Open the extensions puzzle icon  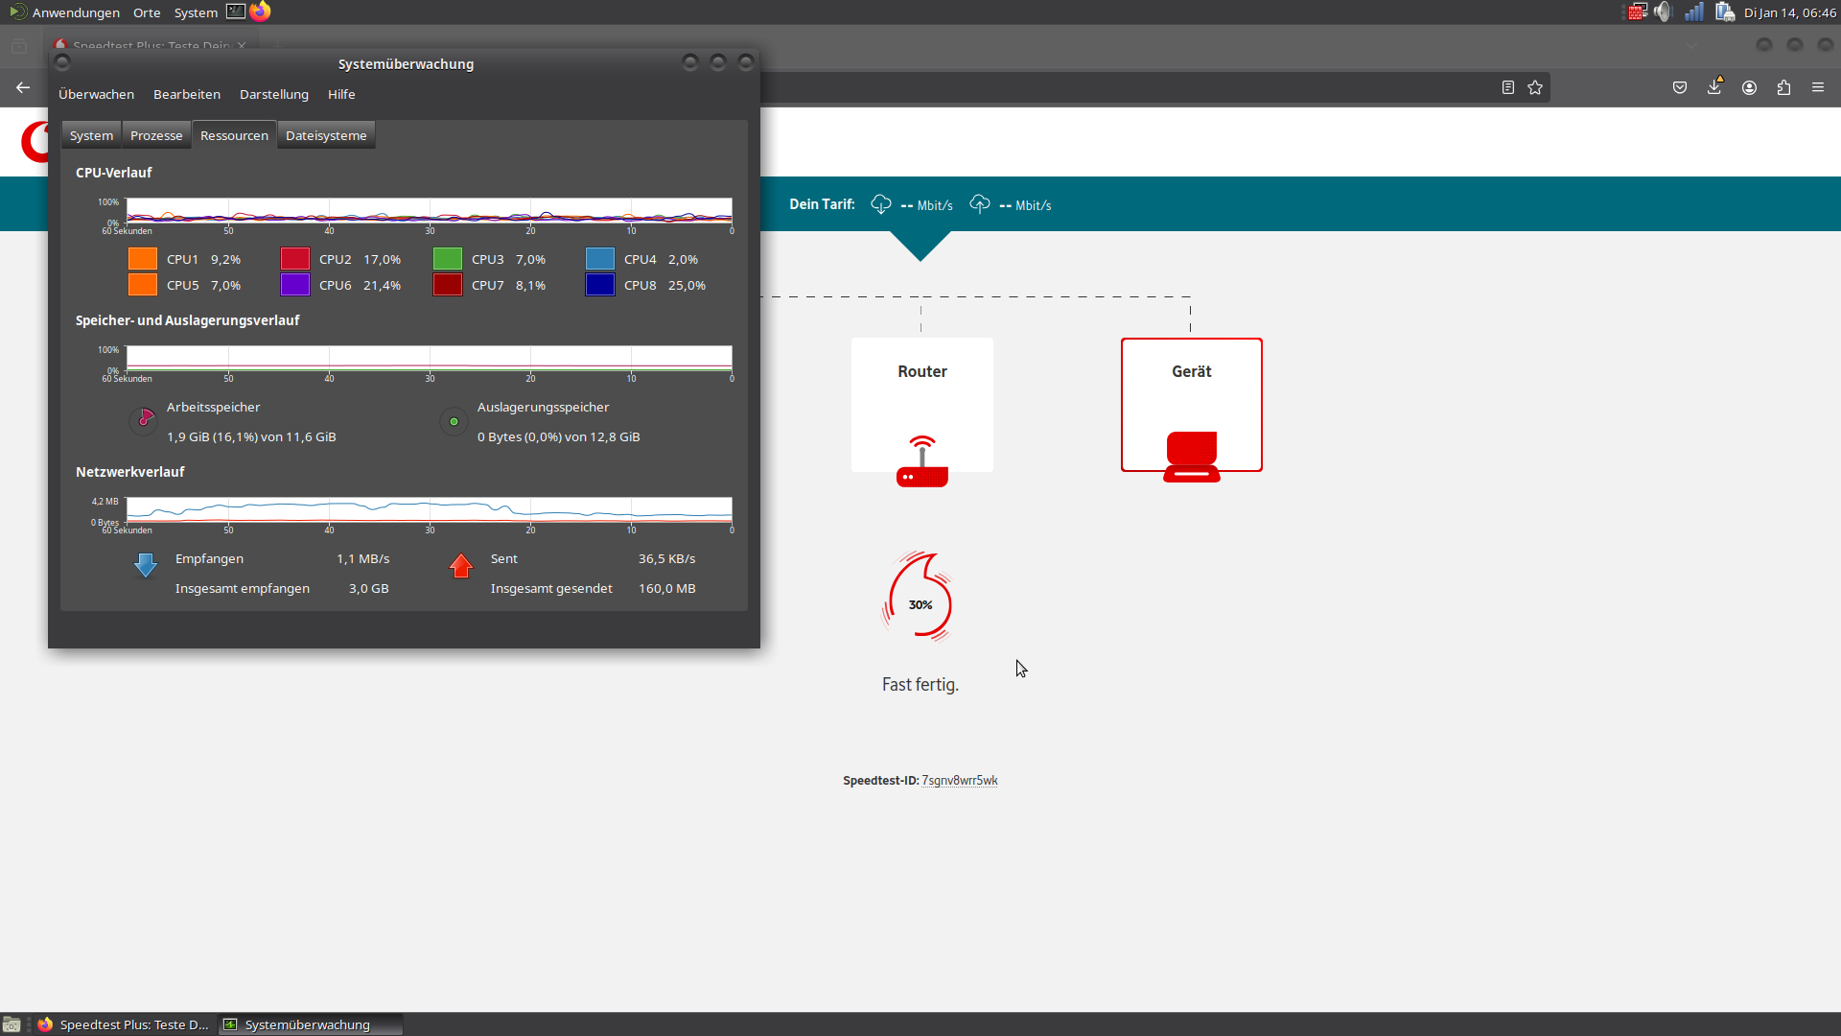[x=1783, y=87]
